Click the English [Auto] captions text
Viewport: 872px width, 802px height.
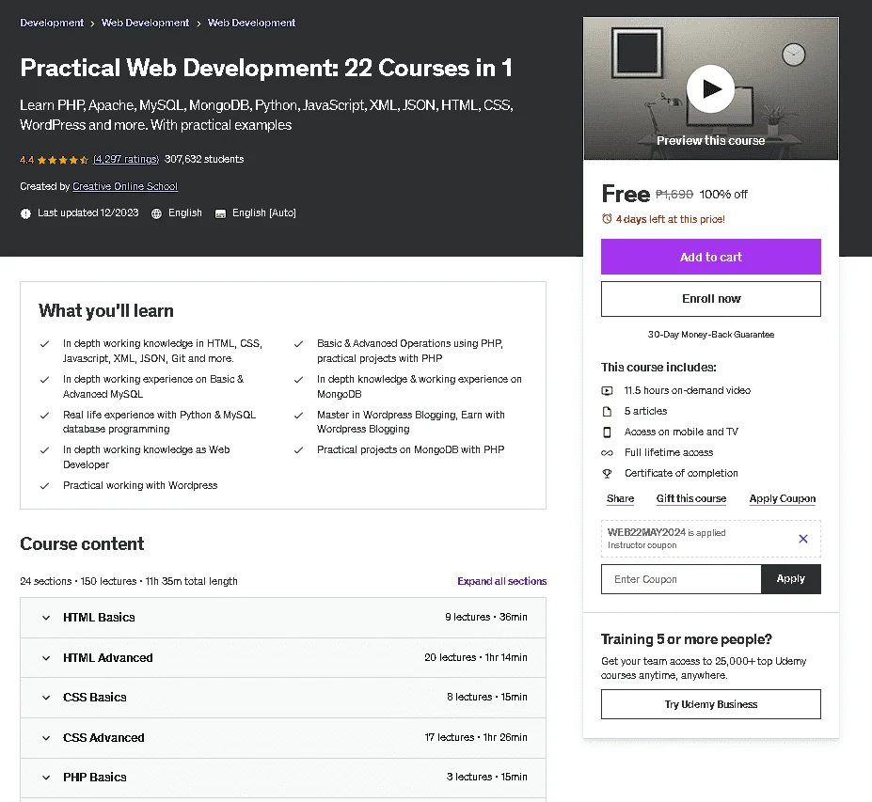(x=264, y=212)
